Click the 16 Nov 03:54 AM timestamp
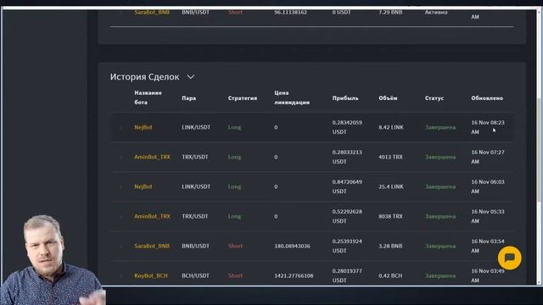The height and width of the screenshot is (305, 543). [x=488, y=247]
